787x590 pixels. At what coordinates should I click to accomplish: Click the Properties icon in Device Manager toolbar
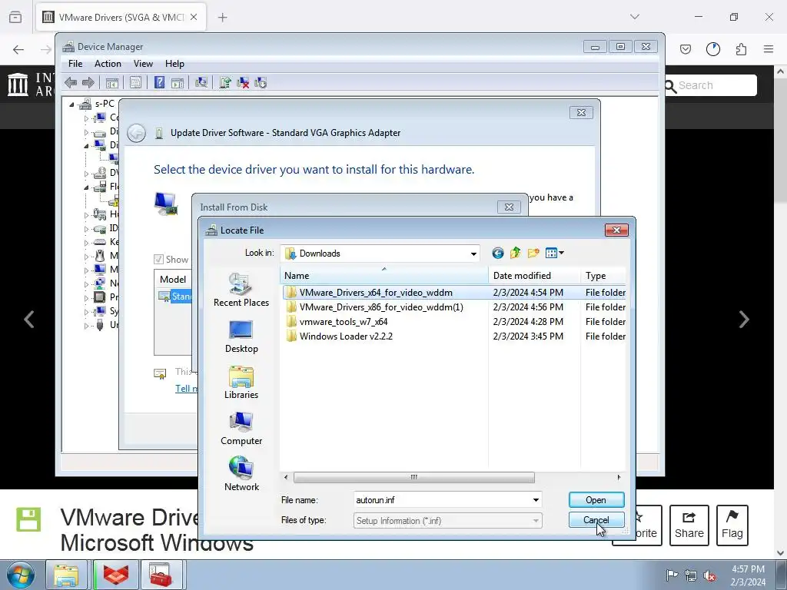click(135, 83)
